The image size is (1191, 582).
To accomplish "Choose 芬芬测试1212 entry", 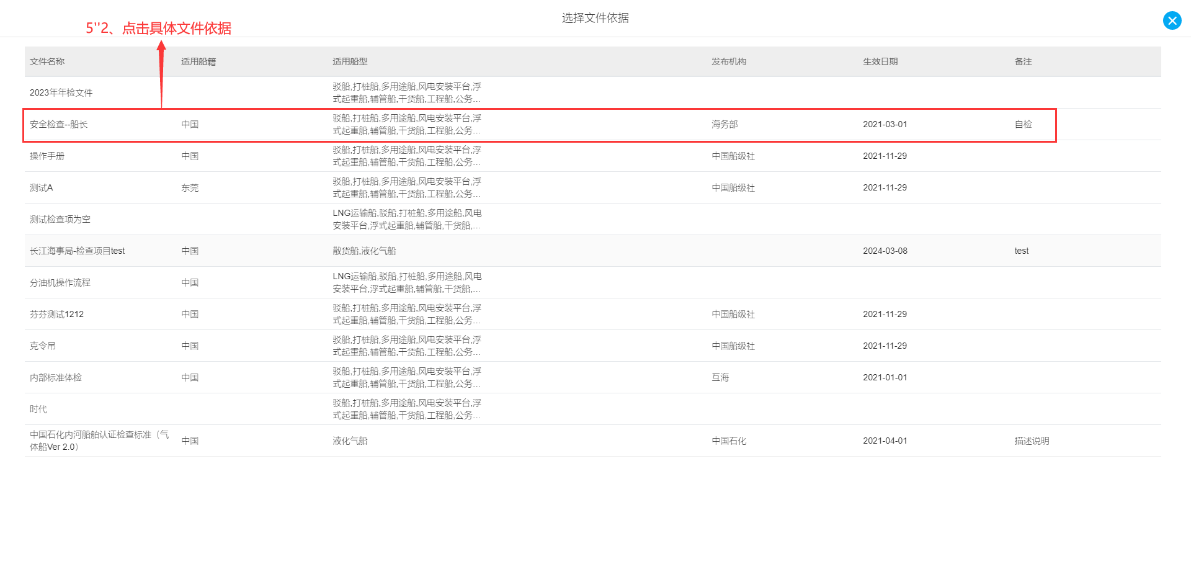I will pos(56,314).
